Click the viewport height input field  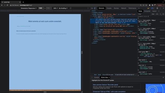(x=49, y=8)
